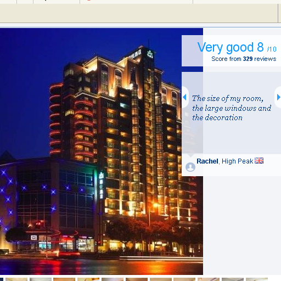Viewport: 281px width, 281px height.
Task: Open the large hotel night photo
Action: click(102, 151)
